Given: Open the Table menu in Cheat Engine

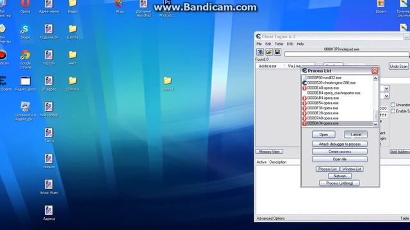Looking at the screenshot, I should [x=279, y=44].
